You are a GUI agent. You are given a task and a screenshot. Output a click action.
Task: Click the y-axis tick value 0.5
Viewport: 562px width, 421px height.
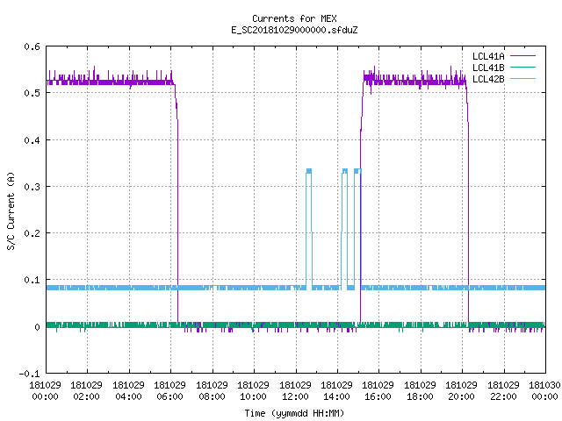[x=32, y=93]
